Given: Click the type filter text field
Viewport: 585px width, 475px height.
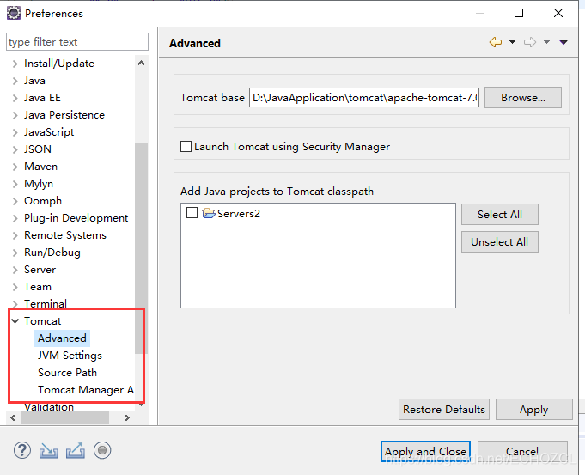Looking at the screenshot, I should (77, 42).
